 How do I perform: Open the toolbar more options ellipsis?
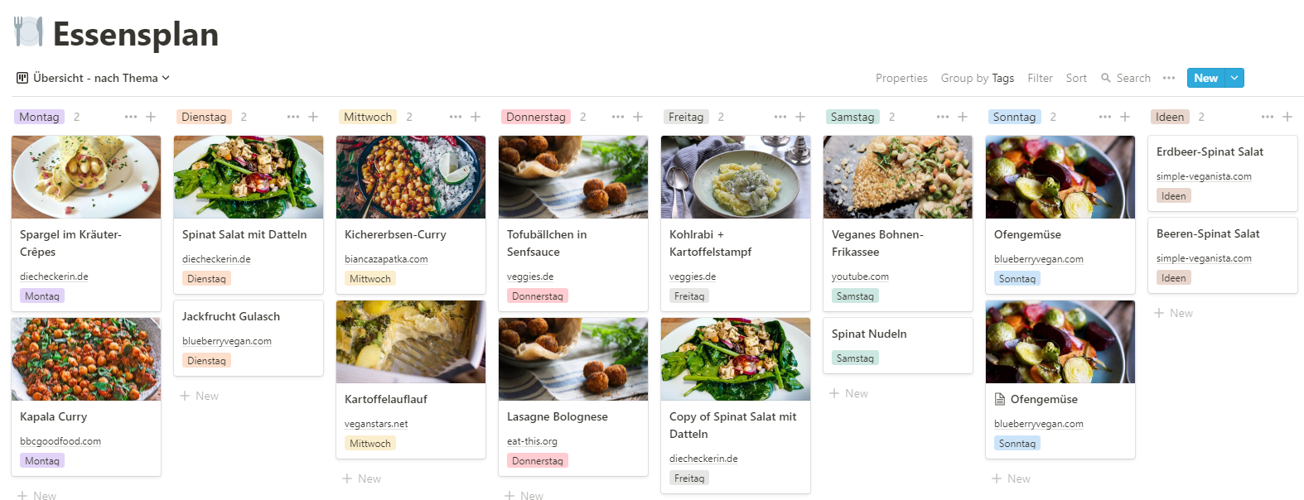coord(1169,78)
